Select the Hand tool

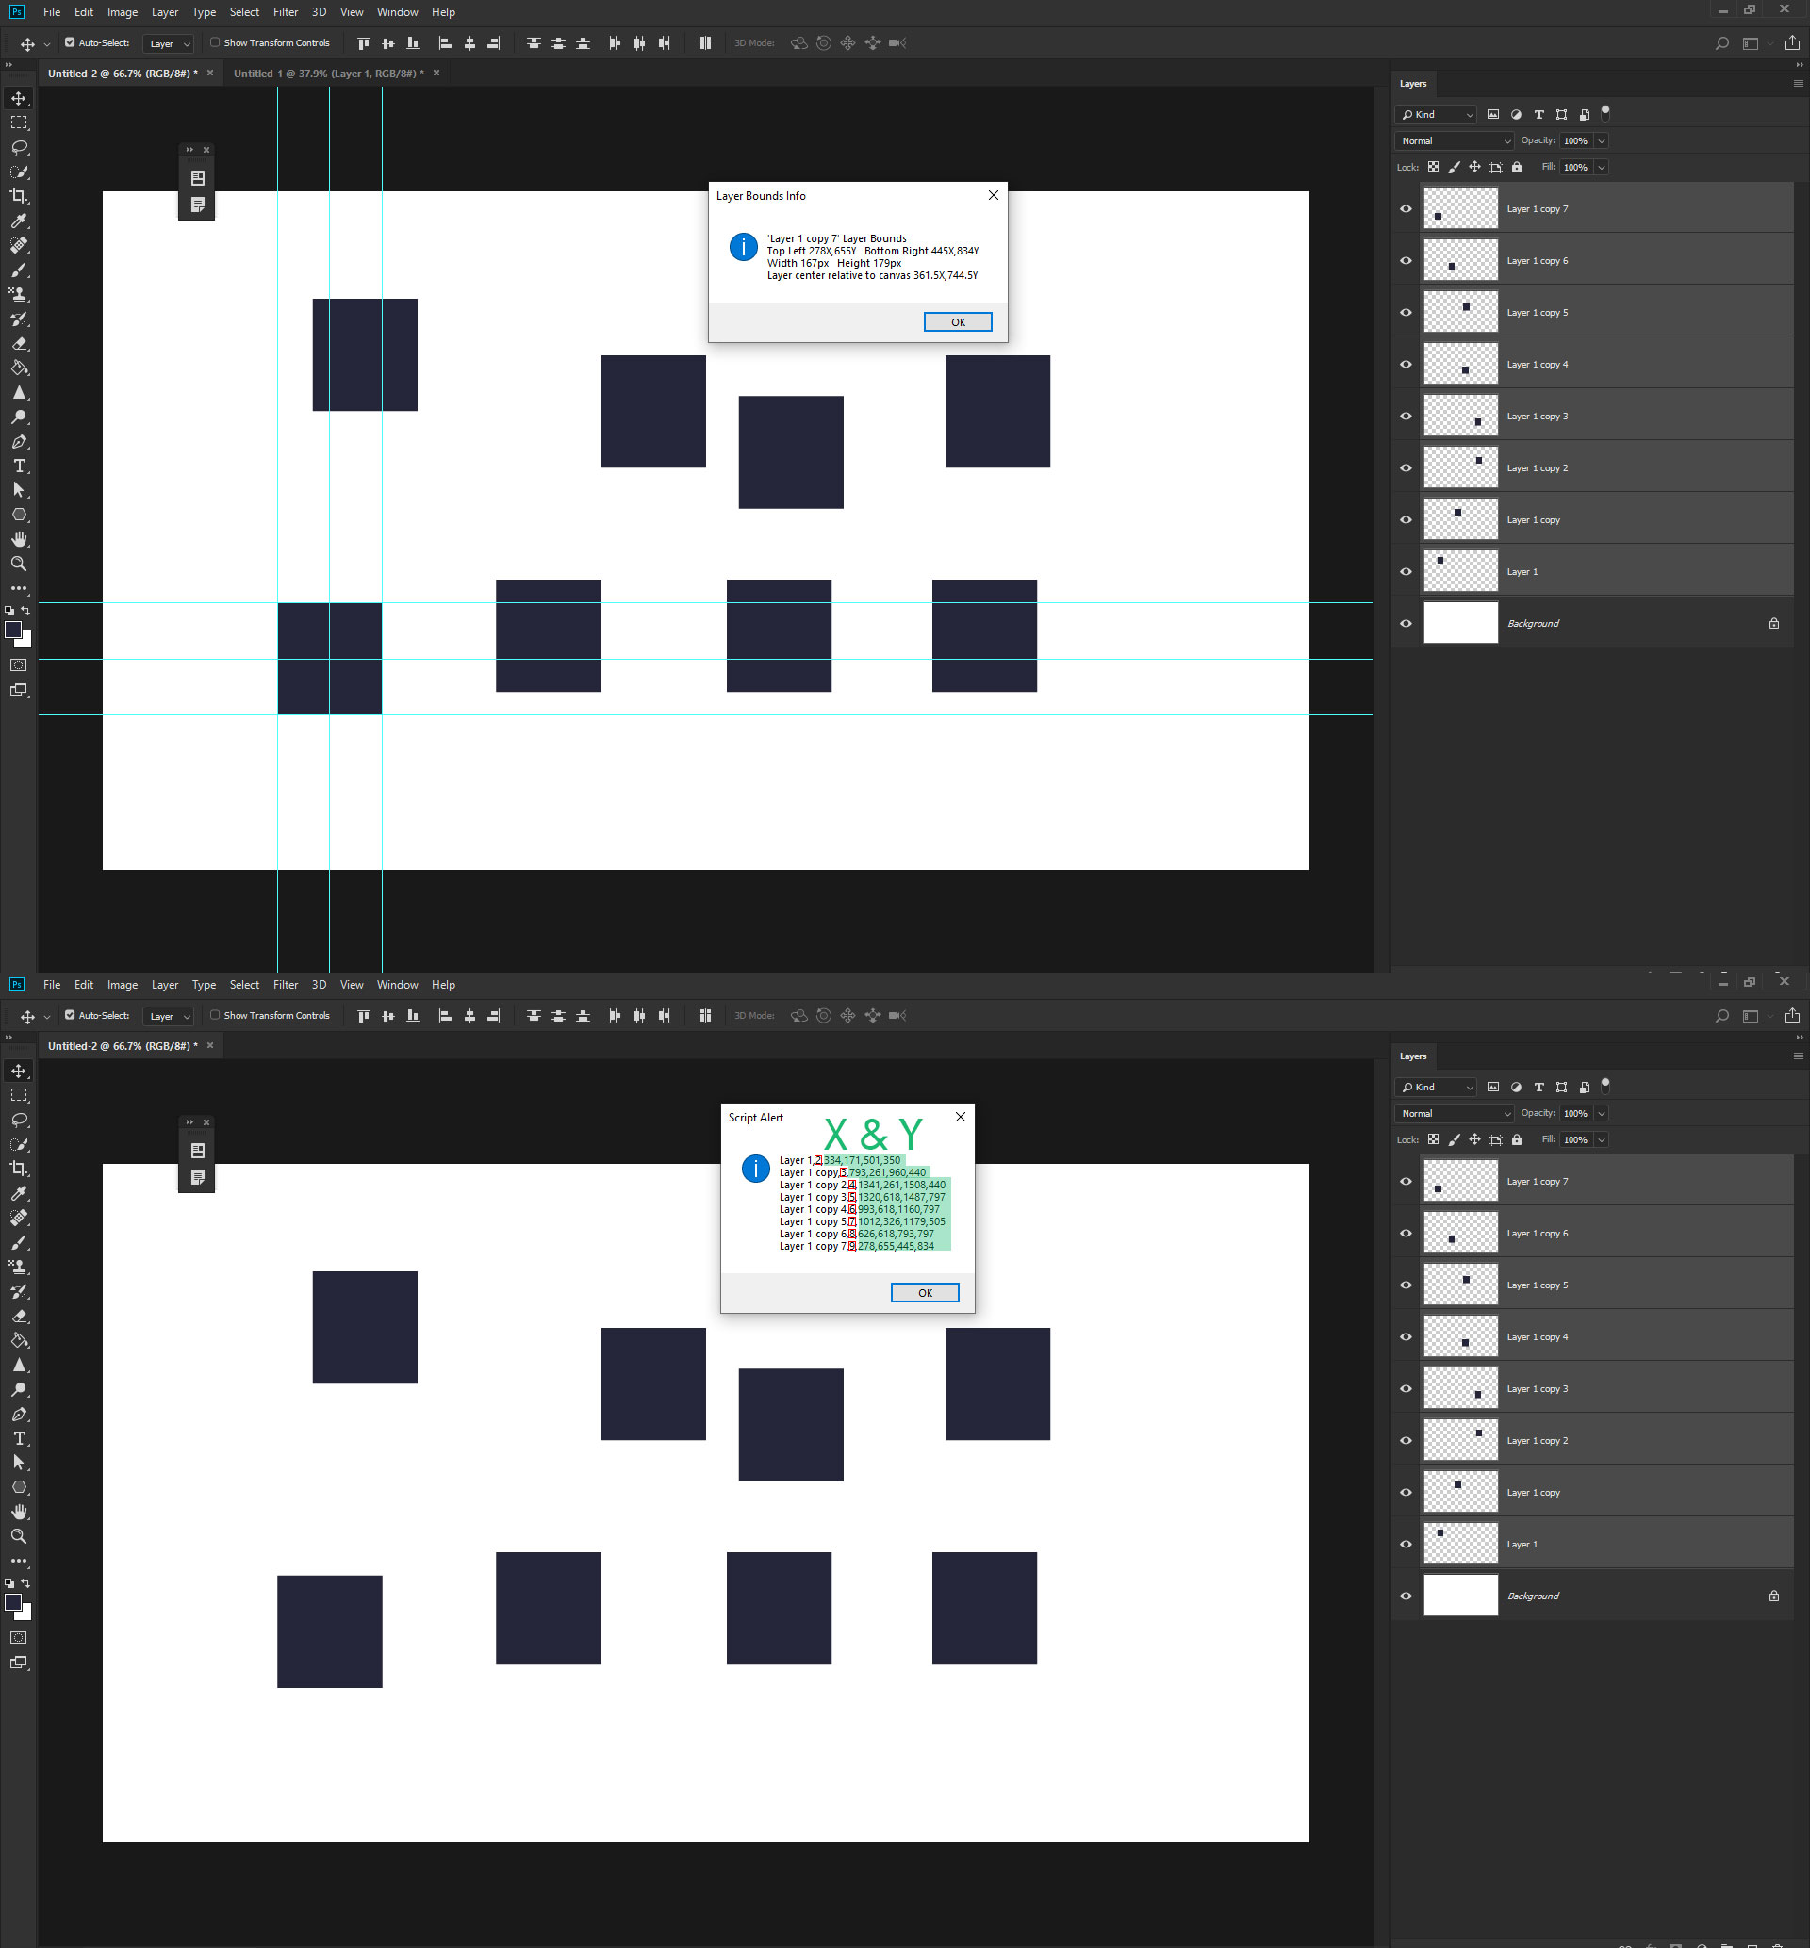19,538
